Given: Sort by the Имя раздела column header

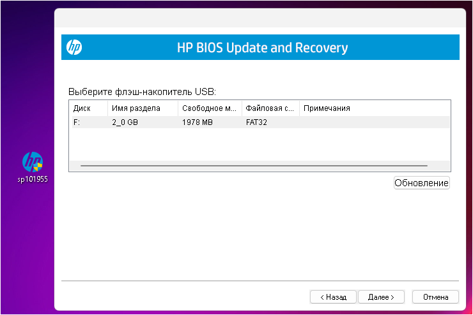Looking at the screenshot, I should [x=143, y=108].
